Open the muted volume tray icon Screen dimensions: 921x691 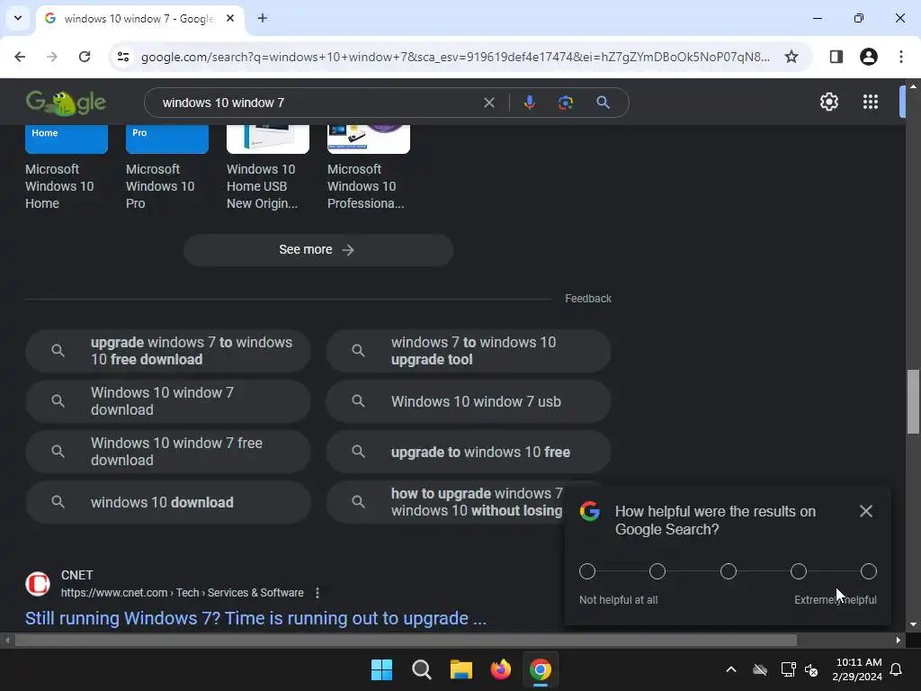coord(812,669)
